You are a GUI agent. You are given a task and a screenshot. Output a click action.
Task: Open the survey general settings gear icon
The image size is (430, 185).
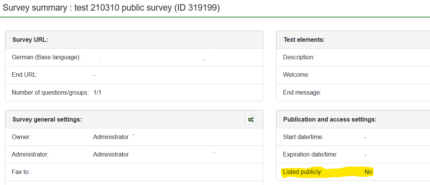click(251, 120)
